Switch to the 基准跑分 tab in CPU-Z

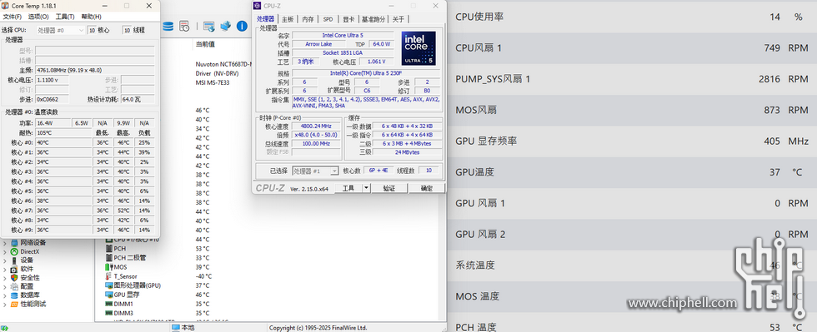pyautogui.click(x=373, y=19)
